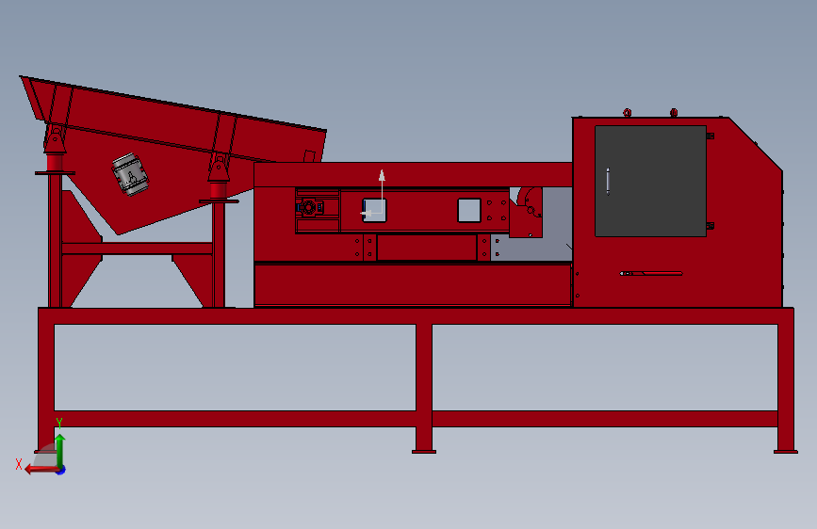817x529 pixels.
Task: Click the green Y axis arrow of the triad
Action: [60, 450]
